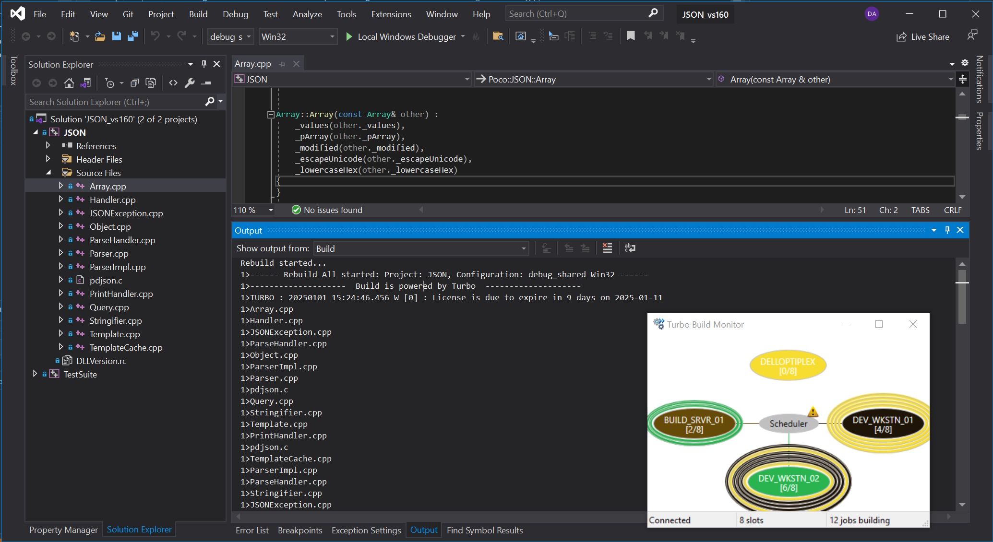The image size is (993, 542).
Task: Click the Toggle Bookmark toolbar icon
Action: 631,36
